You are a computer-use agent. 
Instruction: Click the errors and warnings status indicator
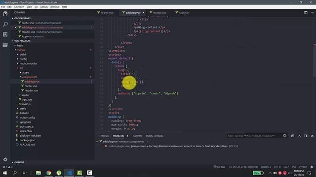point(7,167)
